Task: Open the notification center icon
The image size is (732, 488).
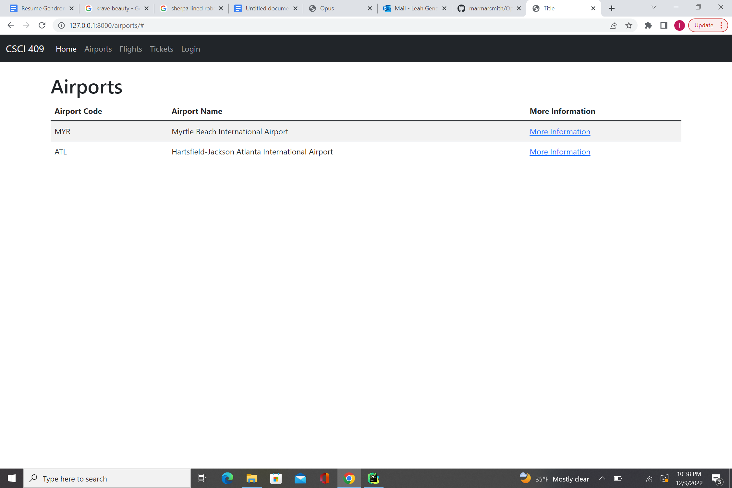Action: click(x=717, y=479)
